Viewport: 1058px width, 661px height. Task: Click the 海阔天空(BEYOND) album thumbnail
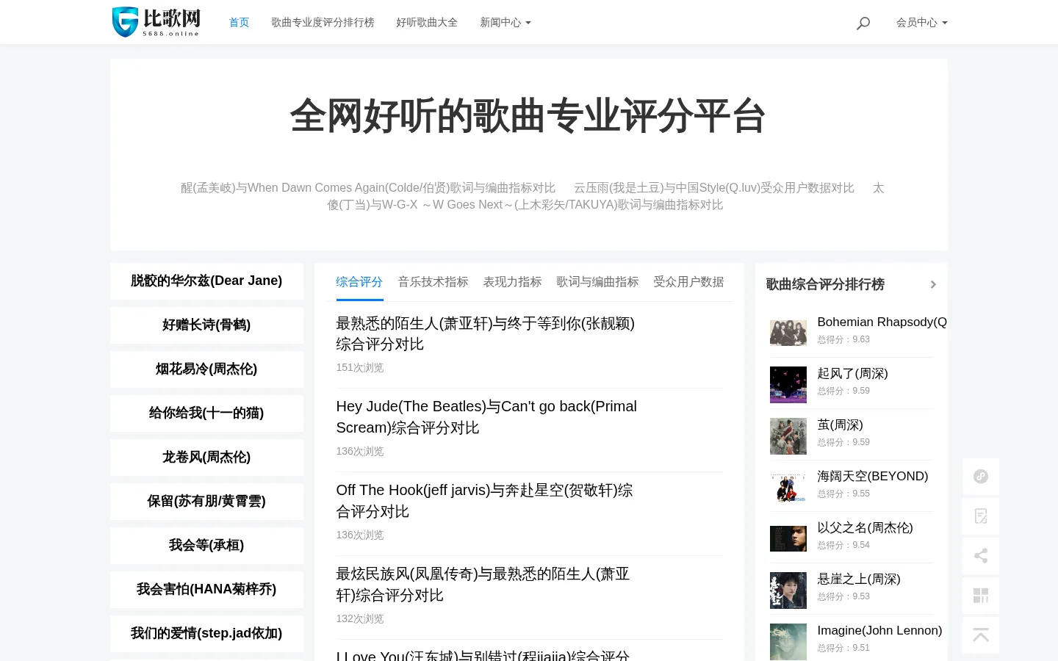point(788,488)
